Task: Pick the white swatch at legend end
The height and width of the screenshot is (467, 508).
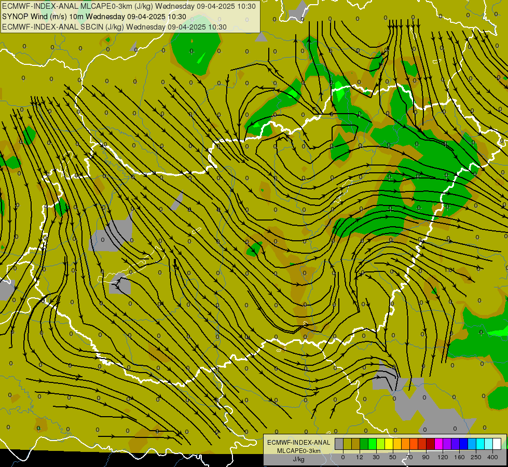Action: coord(497,444)
